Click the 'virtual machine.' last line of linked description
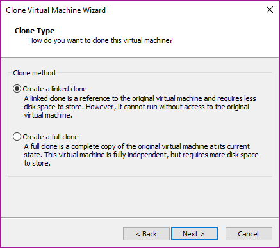Screen dimensions: 280x248 click(48, 115)
